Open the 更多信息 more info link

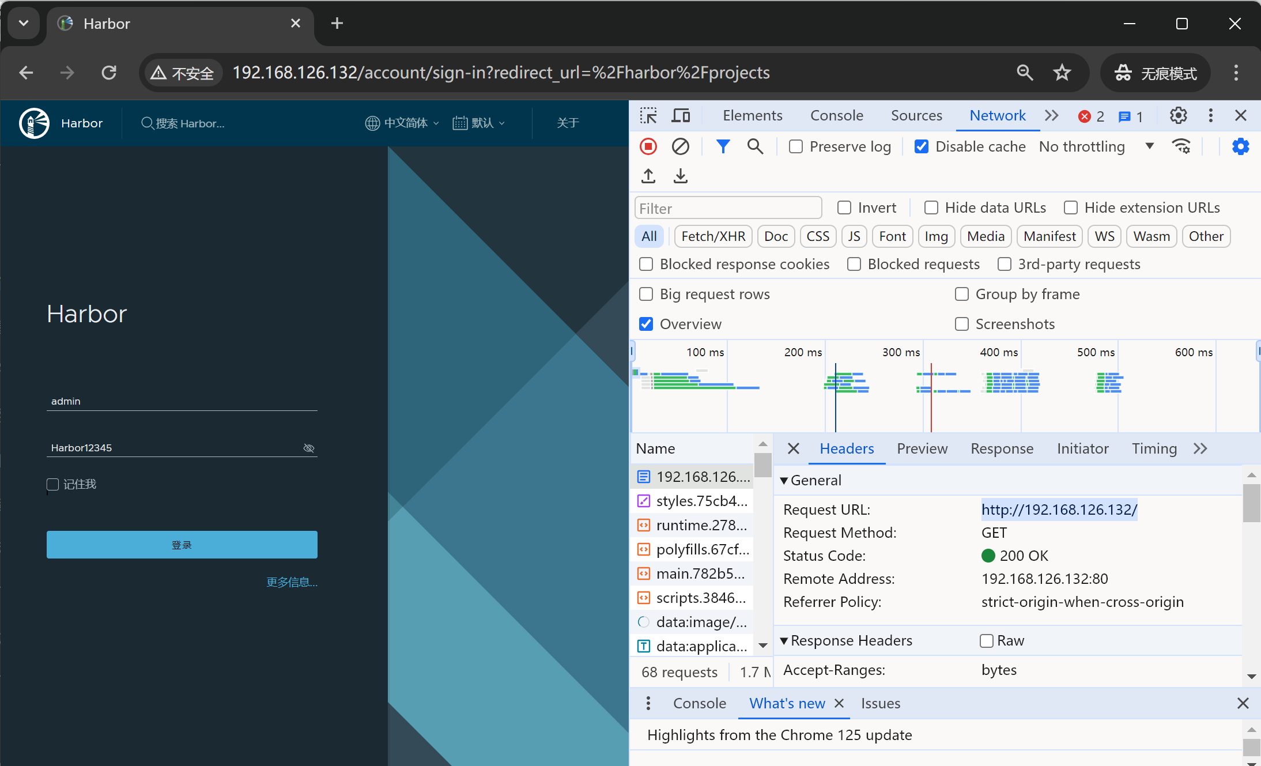[x=292, y=582]
